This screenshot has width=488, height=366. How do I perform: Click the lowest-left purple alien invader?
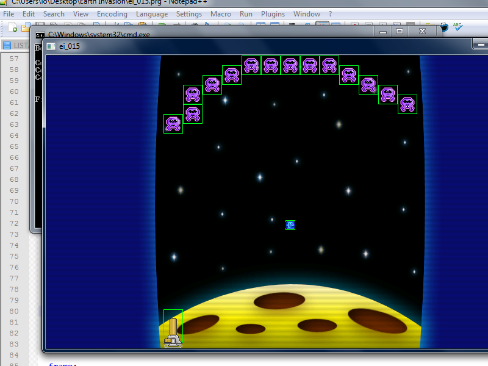173,123
